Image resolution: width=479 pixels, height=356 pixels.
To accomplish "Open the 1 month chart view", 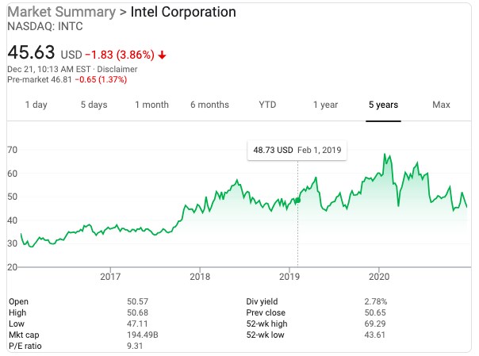I will 151,105.
